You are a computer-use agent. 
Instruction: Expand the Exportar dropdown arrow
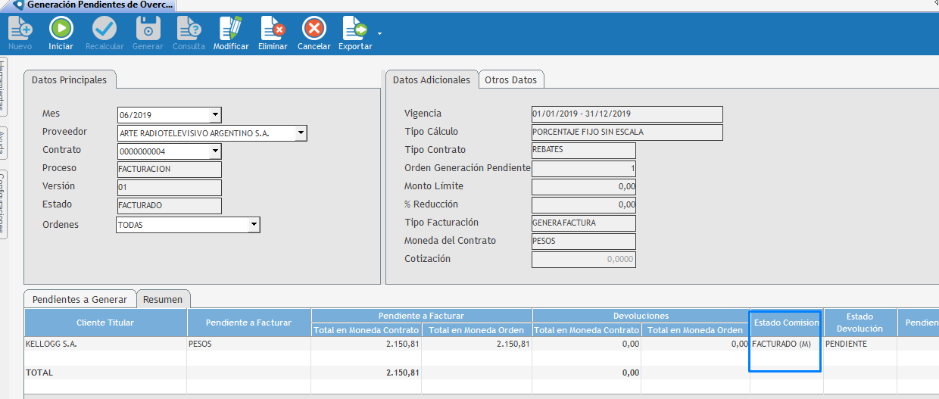[x=379, y=34]
